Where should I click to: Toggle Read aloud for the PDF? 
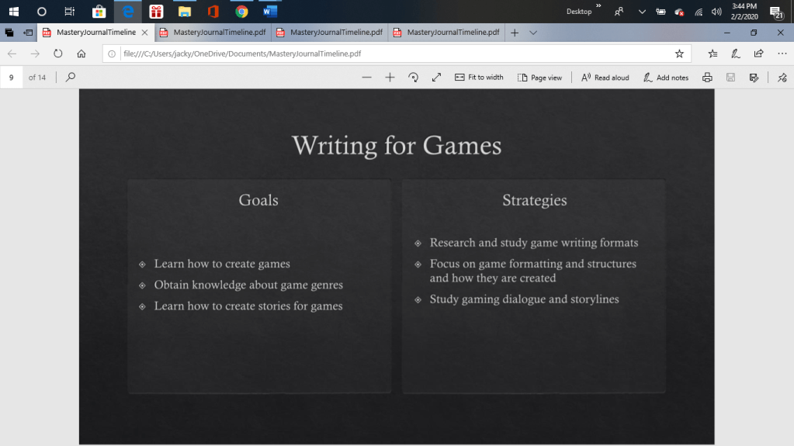point(605,78)
